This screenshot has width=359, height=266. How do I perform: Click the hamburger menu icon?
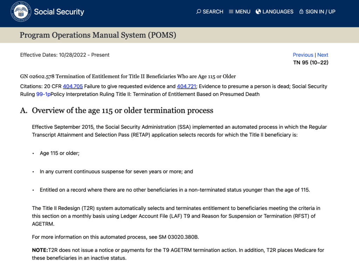pyautogui.click(x=231, y=12)
